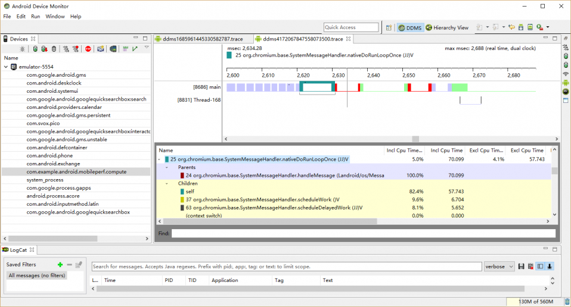The image size is (571, 307).
Task: Click the green Start OpenGL Trace icon
Action: pyautogui.click(x=135, y=49)
